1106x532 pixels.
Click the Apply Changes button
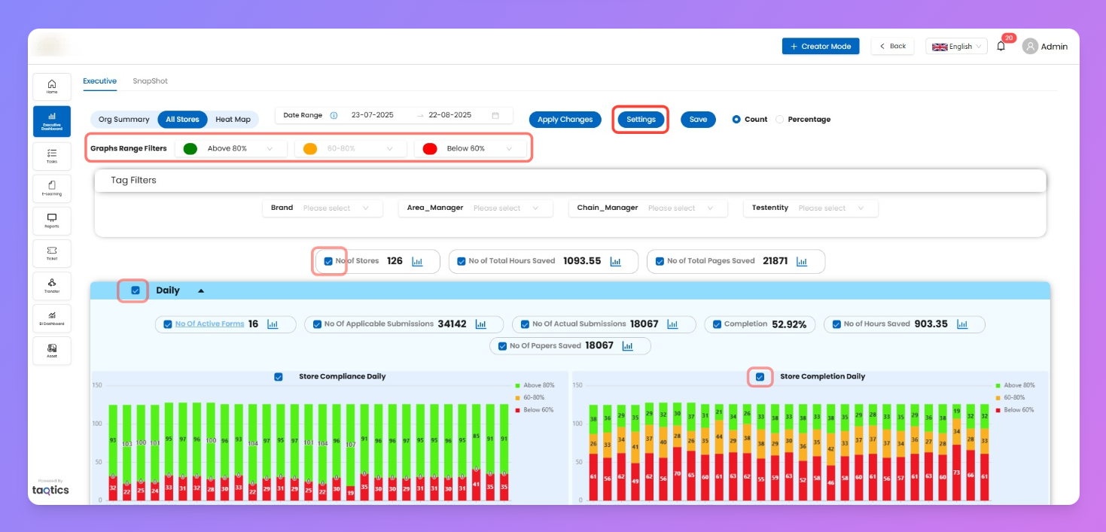click(565, 120)
